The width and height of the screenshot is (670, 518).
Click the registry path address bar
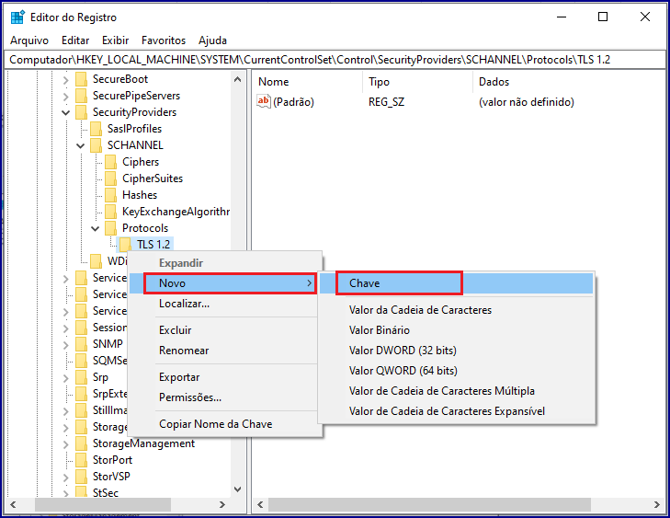point(335,60)
